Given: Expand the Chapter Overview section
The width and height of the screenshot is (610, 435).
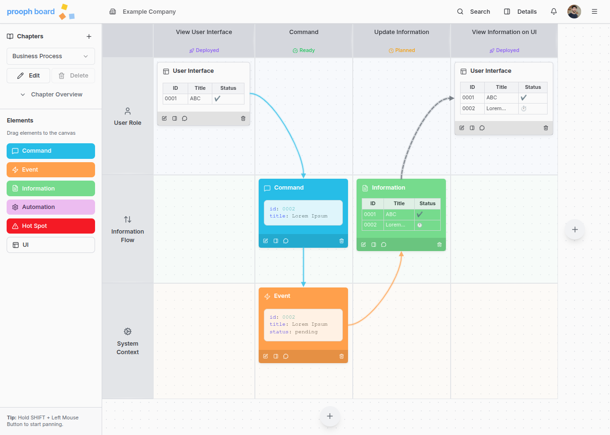Looking at the screenshot, I should point(51,95).
